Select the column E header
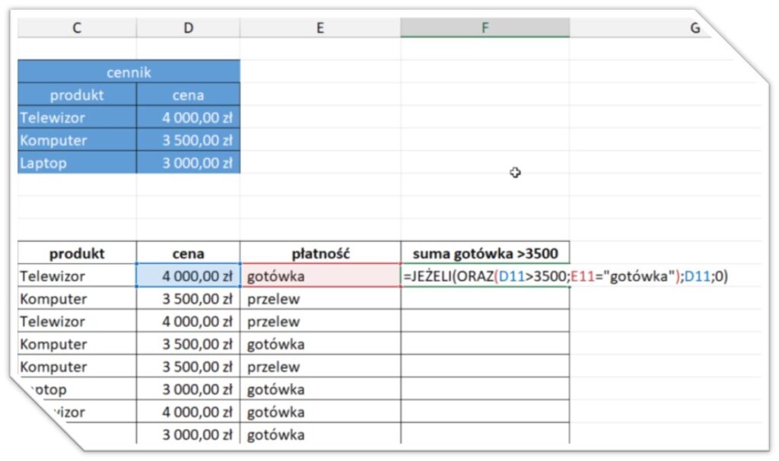779x461 pixels. click(x=319, y=27)
